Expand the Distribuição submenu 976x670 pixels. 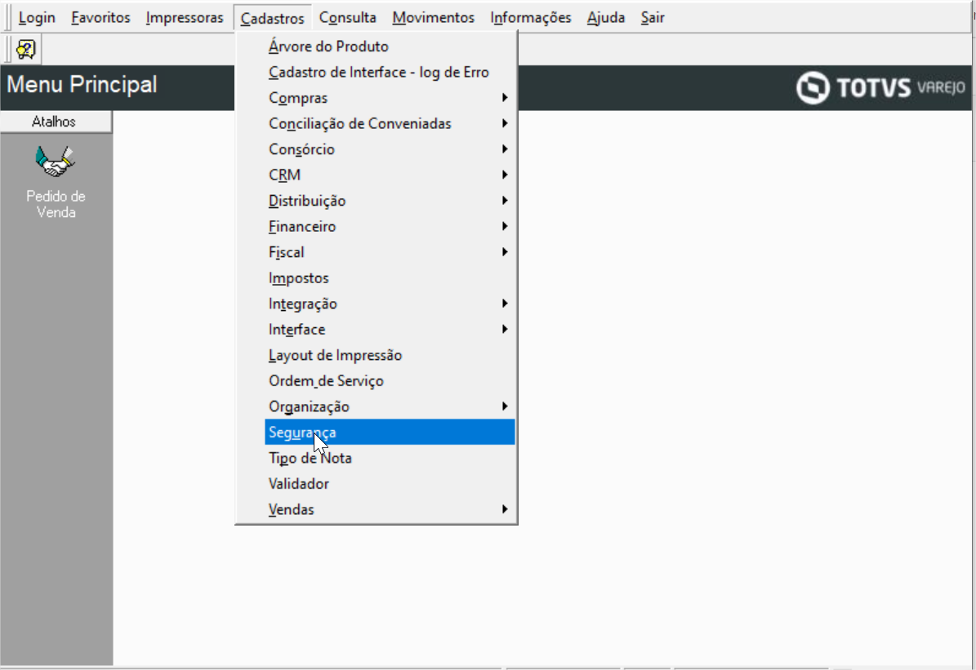click(390, 201)
